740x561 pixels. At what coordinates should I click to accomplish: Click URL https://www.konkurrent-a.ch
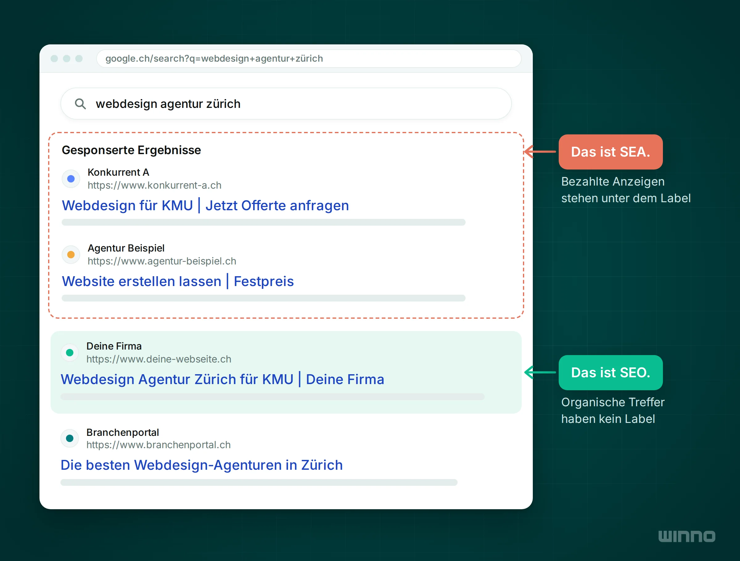(154, 185)
